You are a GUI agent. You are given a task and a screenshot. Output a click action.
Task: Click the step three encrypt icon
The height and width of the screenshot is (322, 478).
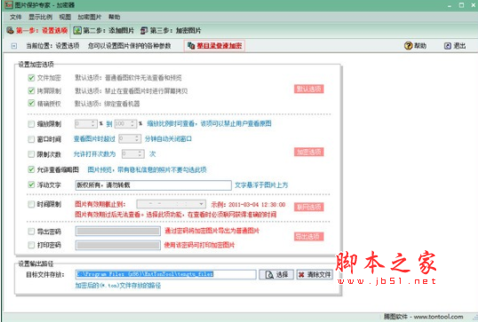pyautogui.click(x=144, y=30)
